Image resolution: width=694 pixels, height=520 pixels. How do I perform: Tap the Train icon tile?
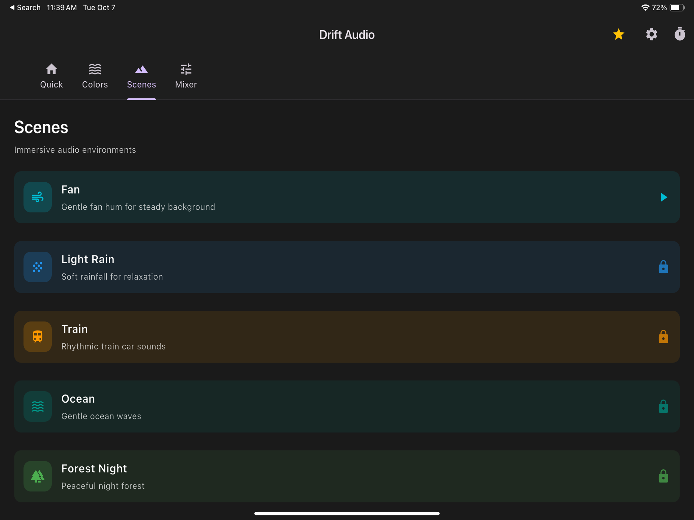(38, 337)
